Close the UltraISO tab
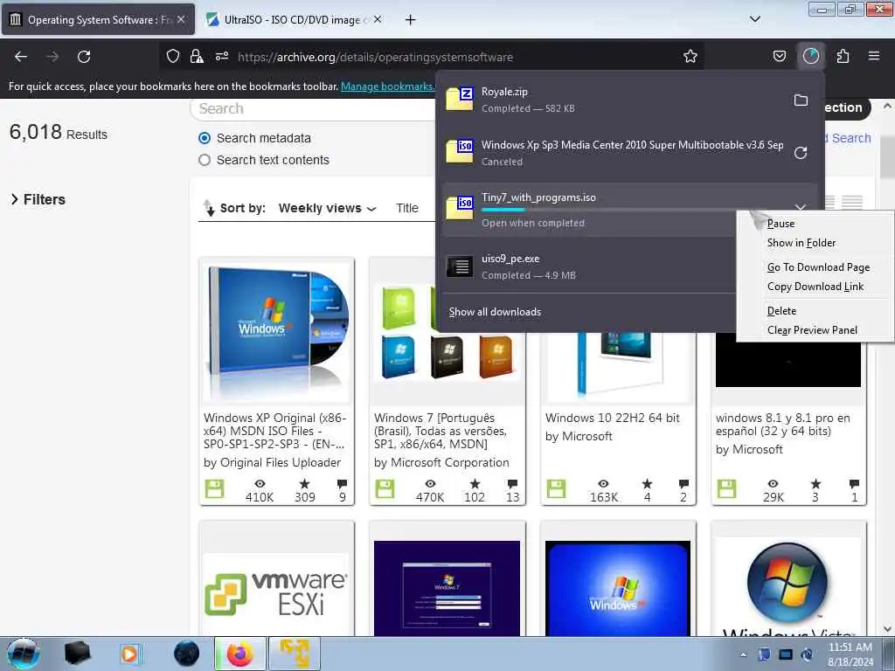Viewport: 895px width, 671px height. 378,19
